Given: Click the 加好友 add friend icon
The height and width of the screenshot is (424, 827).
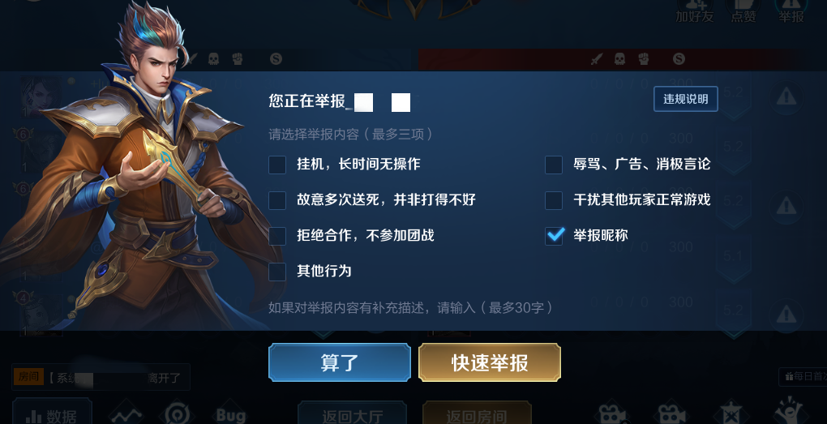Looking at the screenshot, I should pos(695,11).
